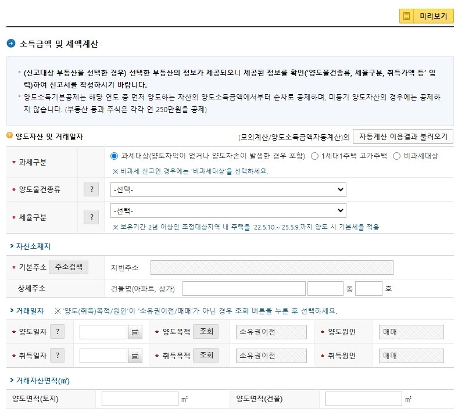
Task: Select the 1세대1주택 고가주택 radio option
Action: coord(314,156)
